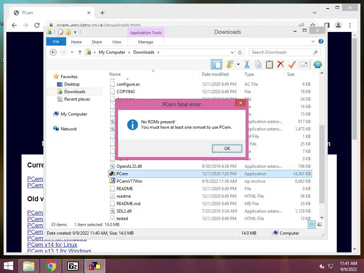Viewport: 364px width, 273px height.
Task: Expand the ribbon chevron
Action: point(313,41)
